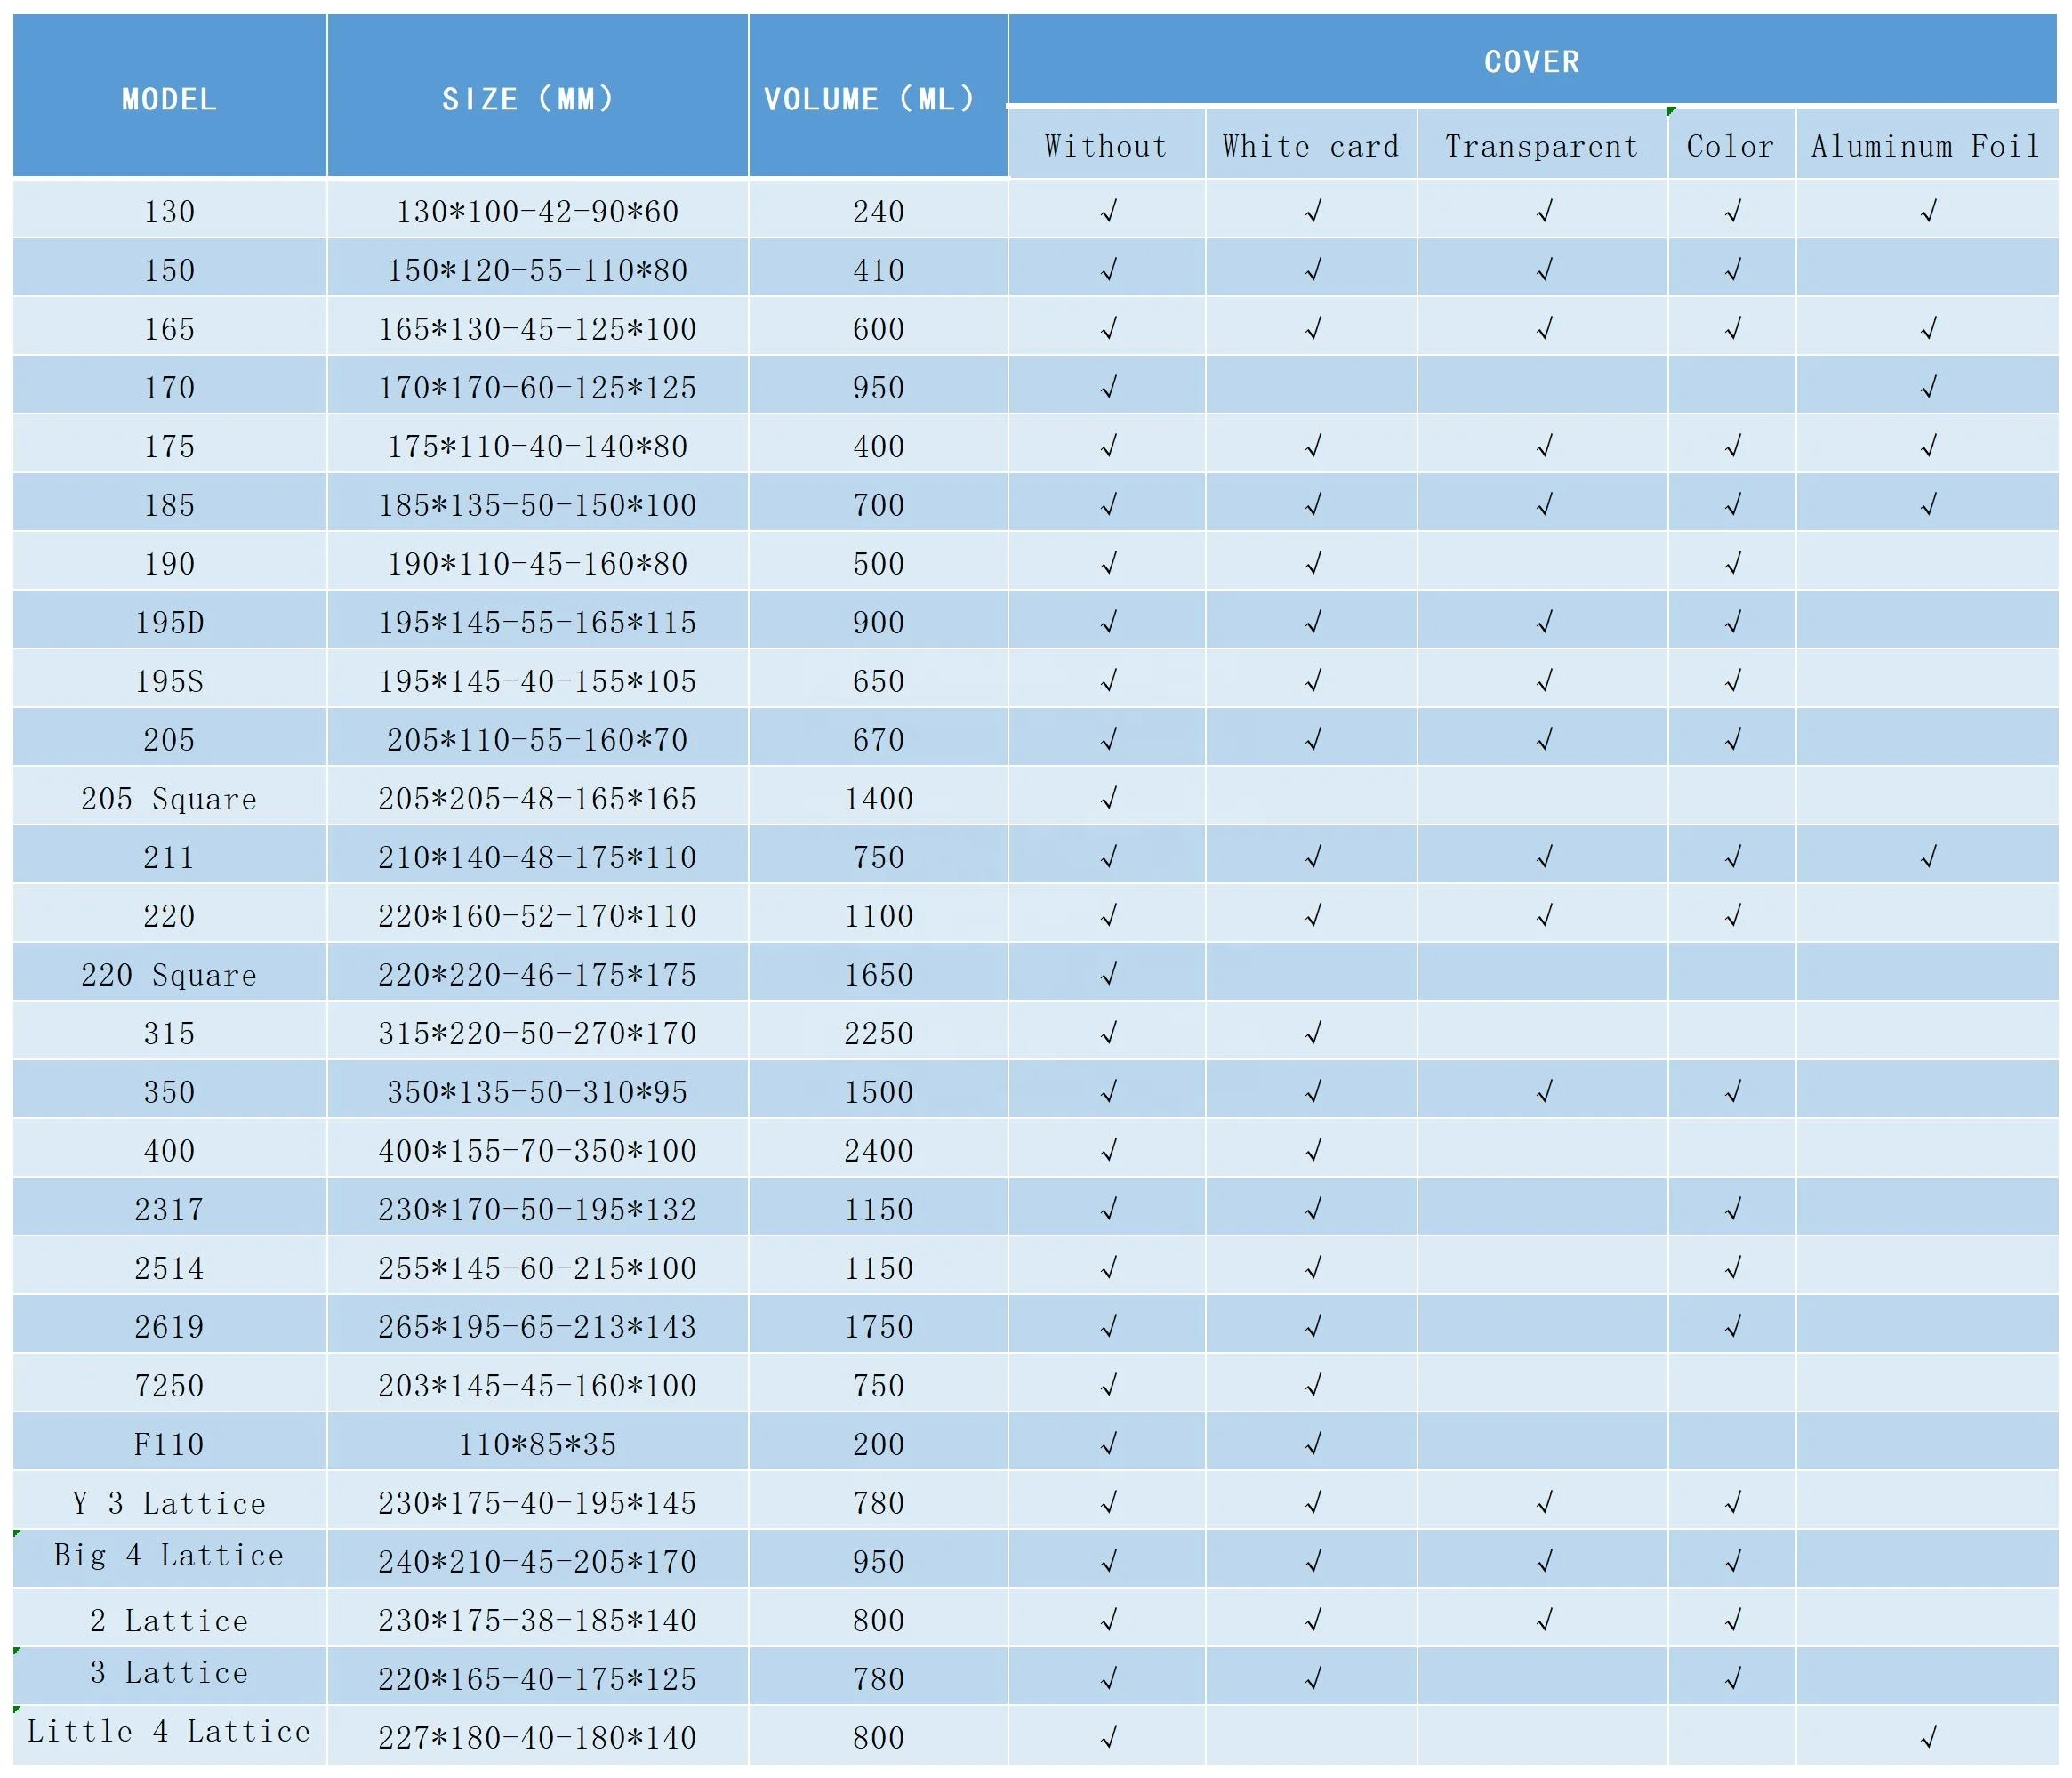The width and height of the screenshot is (2072, 1778).
Task: Click the Without subheader cell
Action: 1106,146
